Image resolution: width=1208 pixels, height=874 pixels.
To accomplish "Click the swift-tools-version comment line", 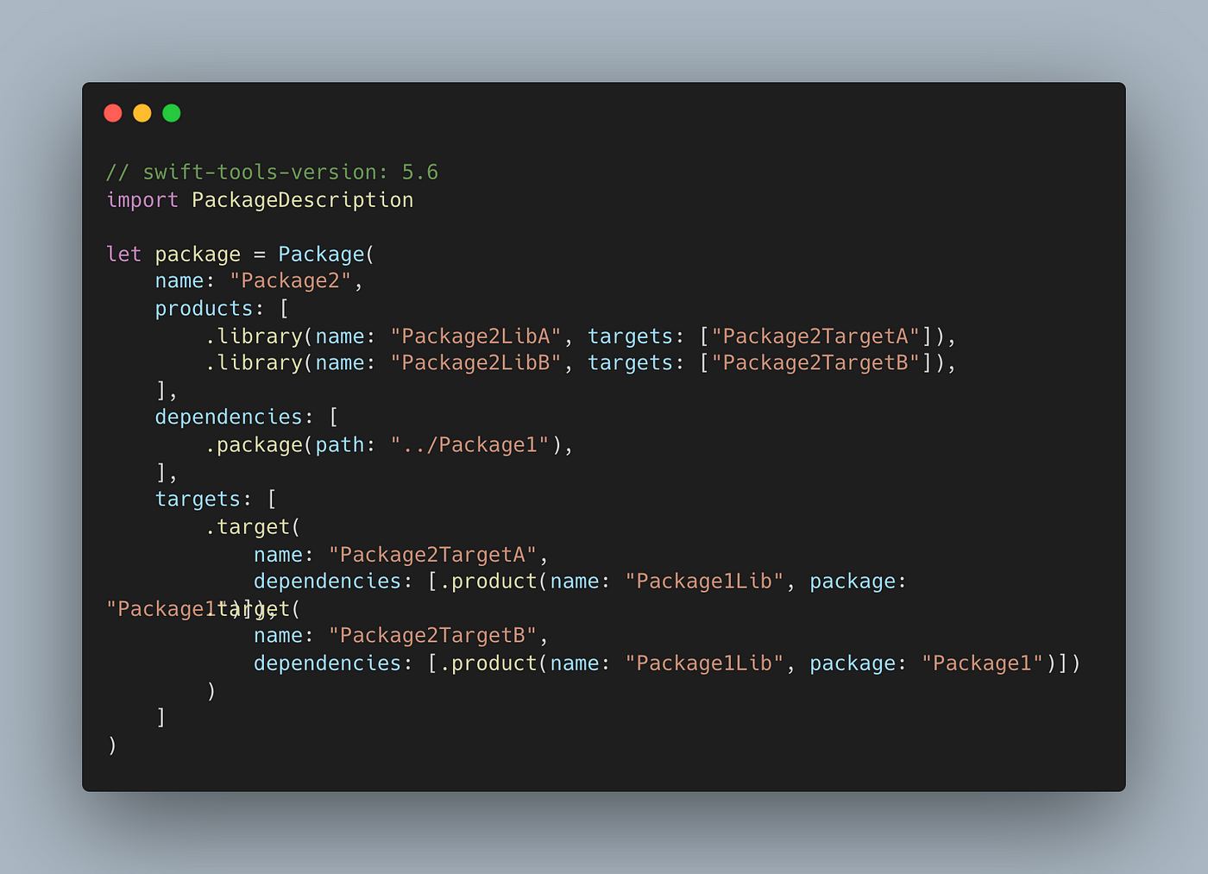I will point(272,173).
